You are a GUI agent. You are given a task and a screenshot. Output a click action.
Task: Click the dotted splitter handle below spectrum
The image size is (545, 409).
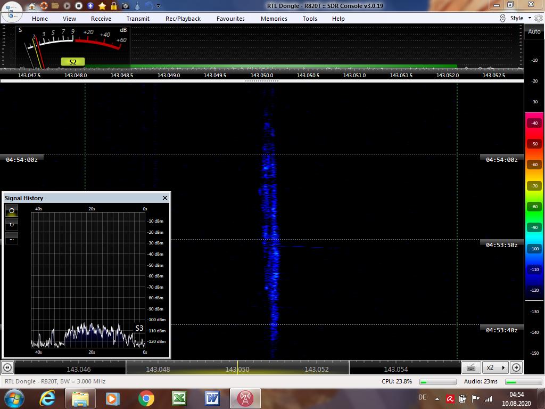(262, 81)
